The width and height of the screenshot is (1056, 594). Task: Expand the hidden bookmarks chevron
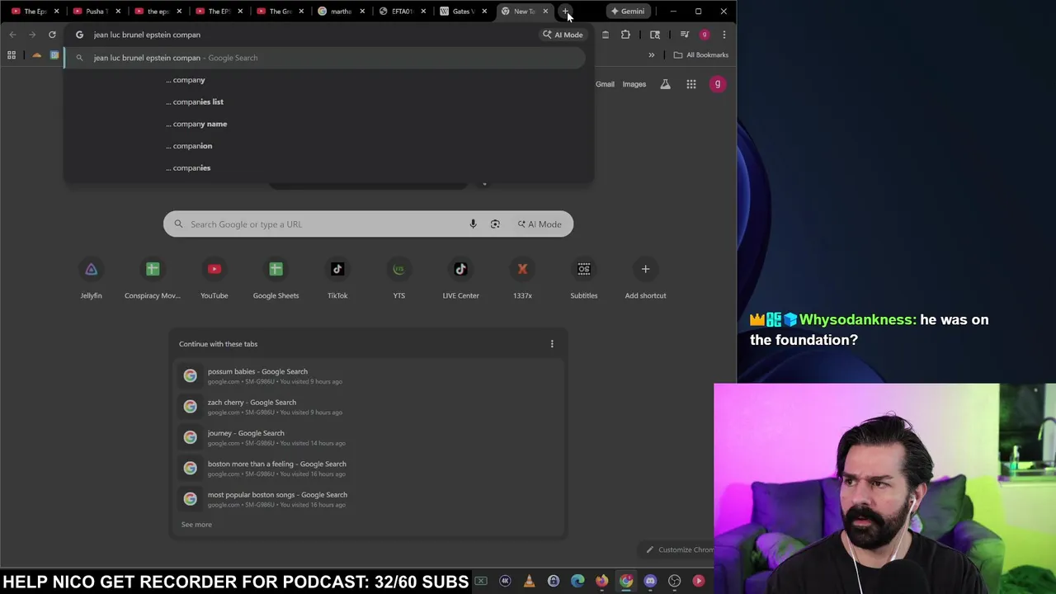(x=651, y=55)
